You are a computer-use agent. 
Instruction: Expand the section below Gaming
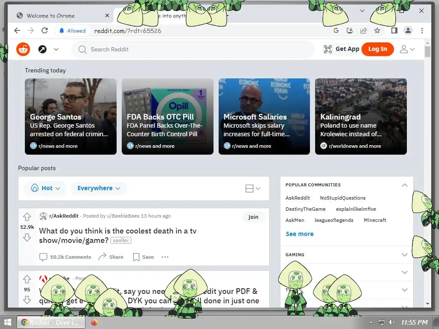click(x=405, y=272)
